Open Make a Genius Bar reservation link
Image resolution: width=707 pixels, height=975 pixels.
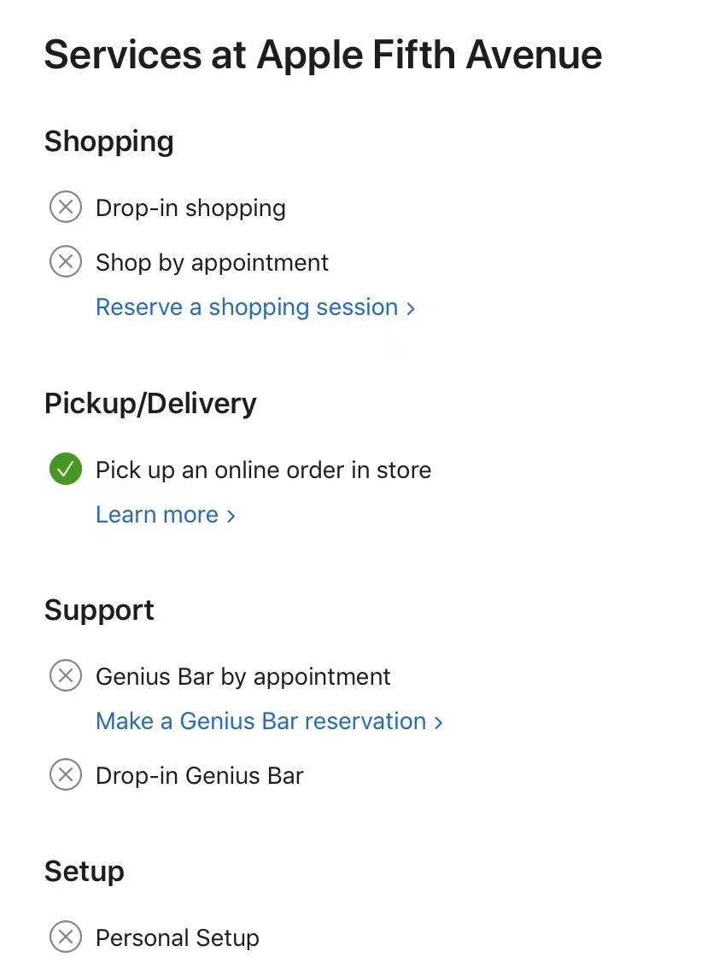pyautogui.click(x=260, y=721)
